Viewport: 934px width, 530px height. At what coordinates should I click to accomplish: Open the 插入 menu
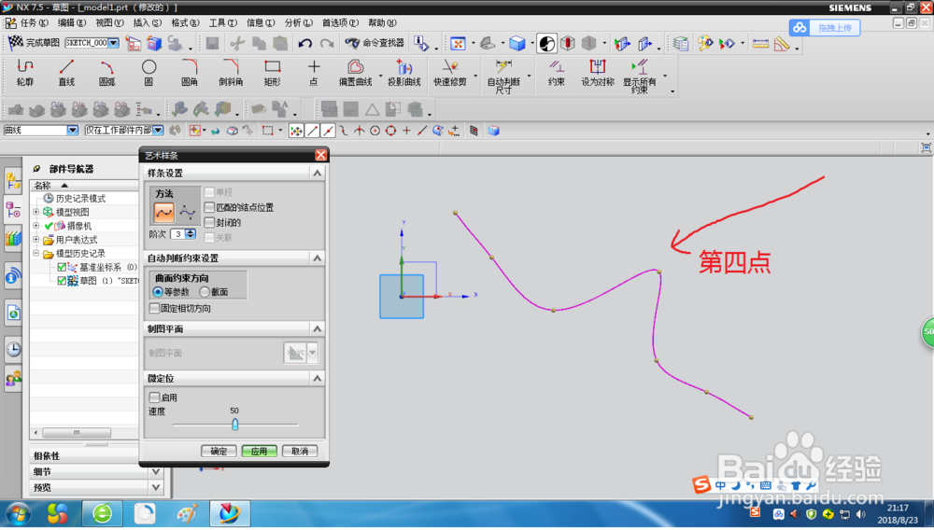[x=148, y=22]
